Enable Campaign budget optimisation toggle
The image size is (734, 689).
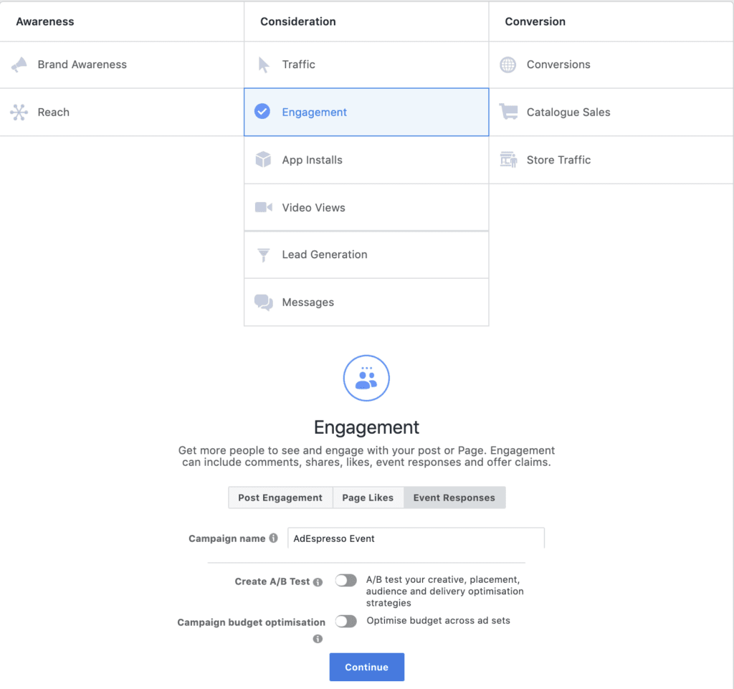[x=345, y=621]
